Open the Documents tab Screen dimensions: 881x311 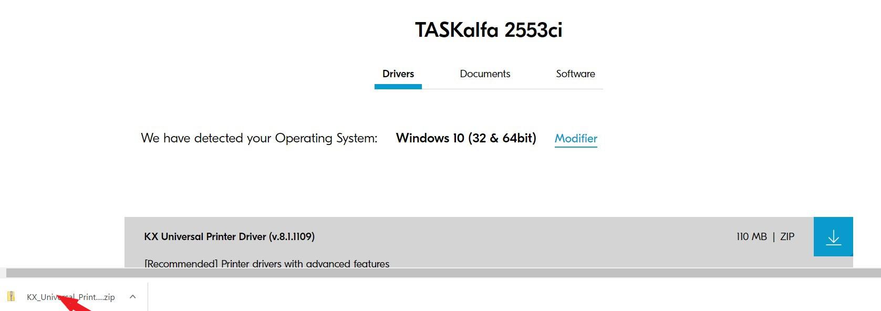485,74
